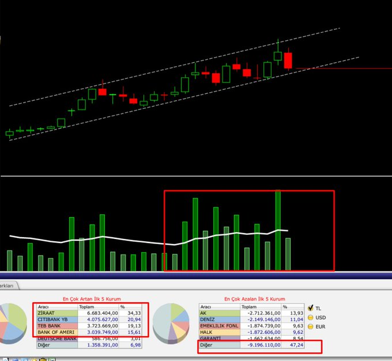The width and height of the screenshot is (392, 361).
Task: Select the lower dashed channel trendline
Action: click(x=184, y=99)
